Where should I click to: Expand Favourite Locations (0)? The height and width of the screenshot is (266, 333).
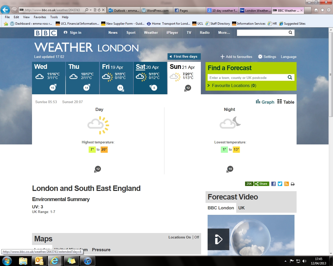[x=232, y=86]
